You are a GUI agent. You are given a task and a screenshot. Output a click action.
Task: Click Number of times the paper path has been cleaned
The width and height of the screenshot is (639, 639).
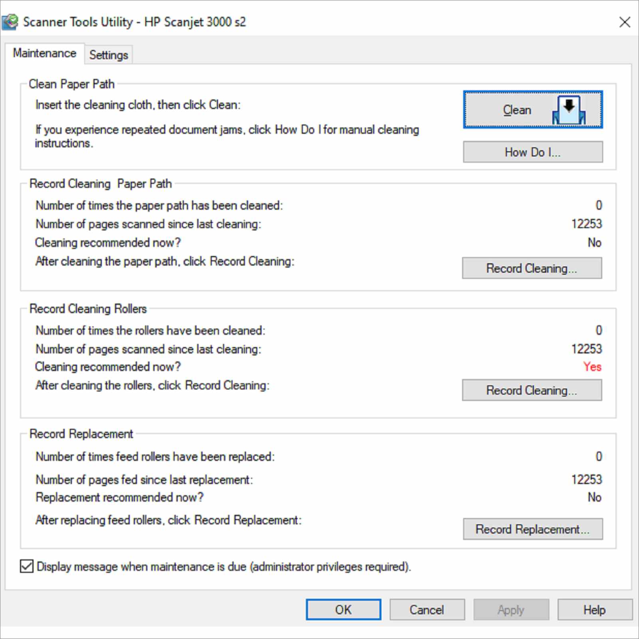point(159,205)
